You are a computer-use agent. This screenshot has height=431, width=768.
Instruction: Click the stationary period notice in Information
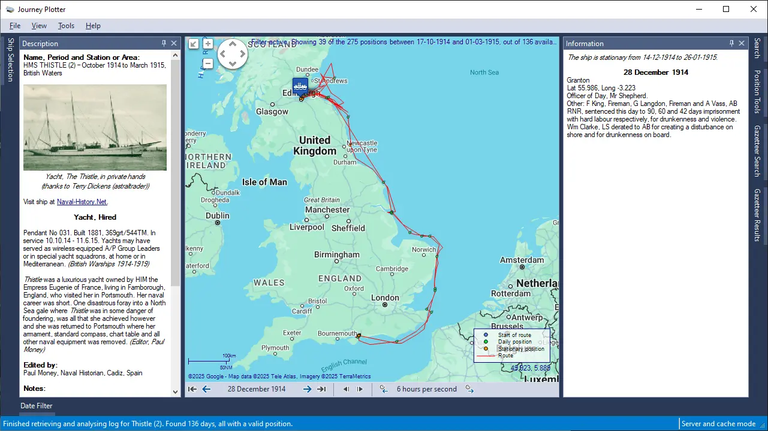pos(643,57)
